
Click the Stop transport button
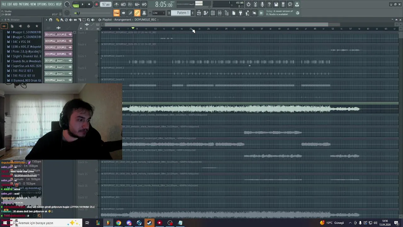[x=89, y=4]
